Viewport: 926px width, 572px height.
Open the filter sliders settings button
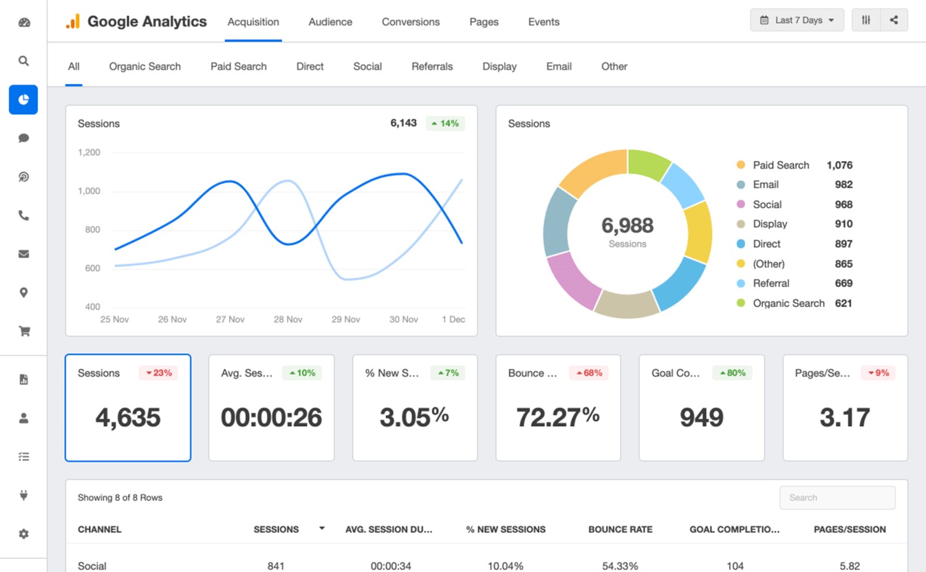866,20
